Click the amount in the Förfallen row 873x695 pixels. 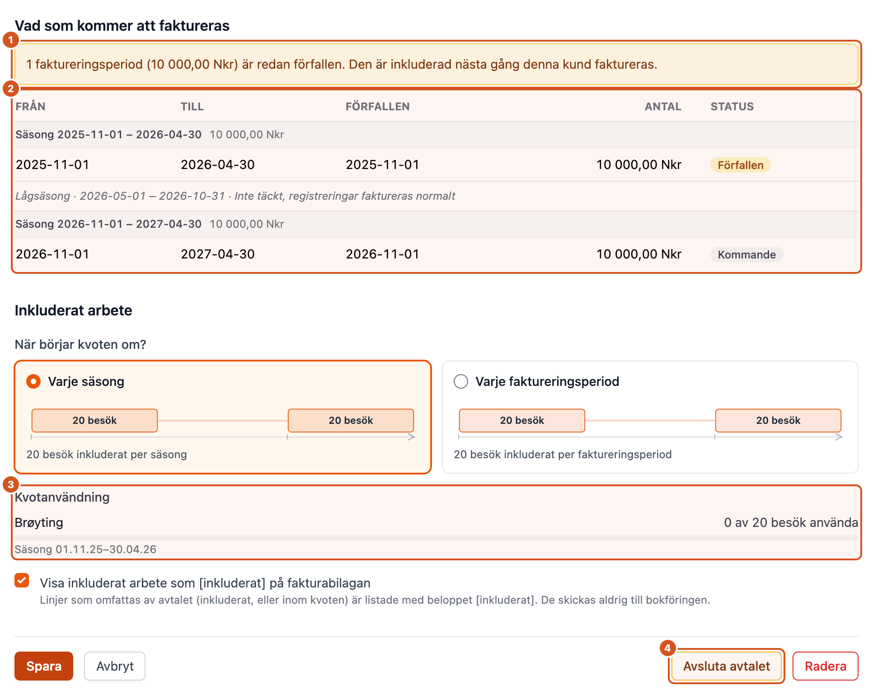[638, 164]
